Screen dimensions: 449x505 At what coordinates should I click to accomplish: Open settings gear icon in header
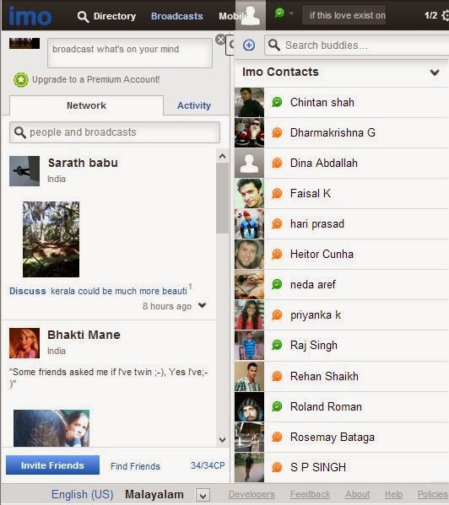[x=446, y=15]
